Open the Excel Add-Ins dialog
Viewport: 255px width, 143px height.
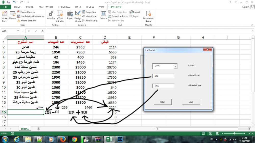click(51, 16)
